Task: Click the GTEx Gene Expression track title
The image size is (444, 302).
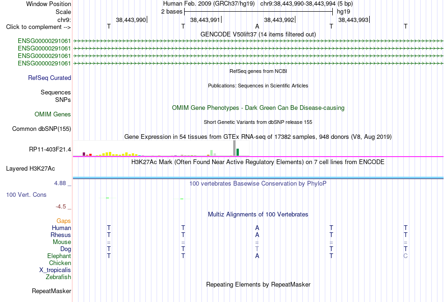Action: coord(258,137)
